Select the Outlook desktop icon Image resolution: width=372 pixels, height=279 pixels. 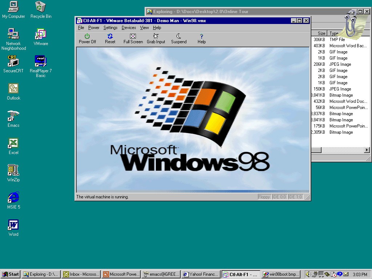point(13,92)
